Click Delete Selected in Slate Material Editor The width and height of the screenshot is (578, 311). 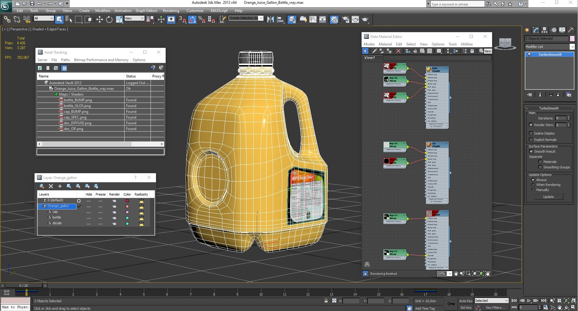pyautogui.click(x=398, y=51)
